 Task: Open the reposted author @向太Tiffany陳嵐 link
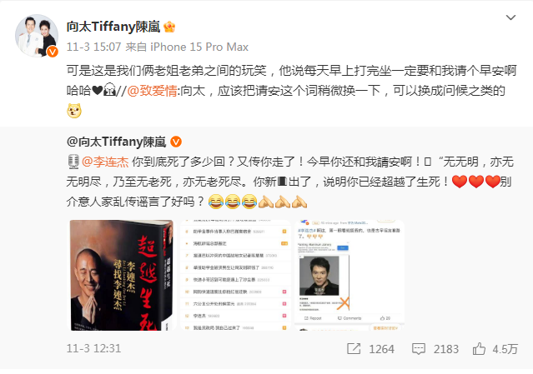[x=116, y=142]
